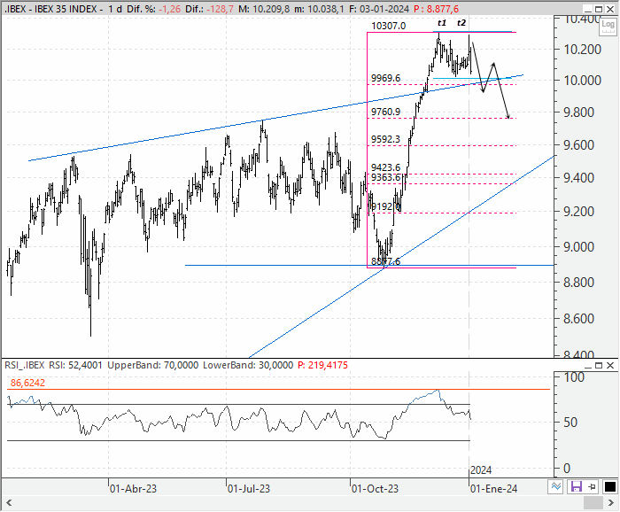Click the '10307.0' level label
620x512 pixels.
tap(389, 26)
